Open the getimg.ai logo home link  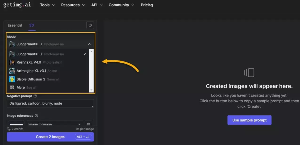(17, 5)
